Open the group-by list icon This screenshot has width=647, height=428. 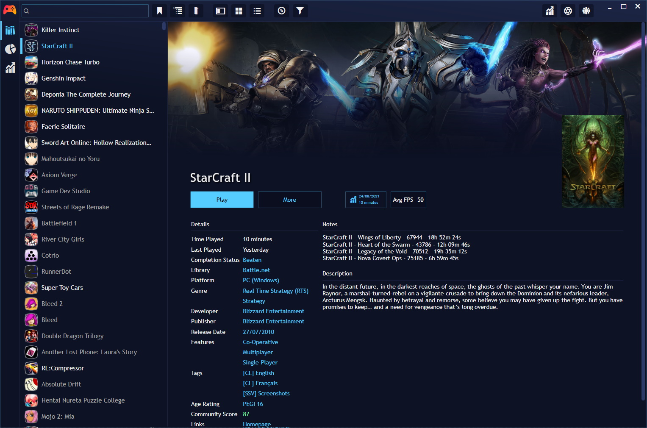click(178, 11)
